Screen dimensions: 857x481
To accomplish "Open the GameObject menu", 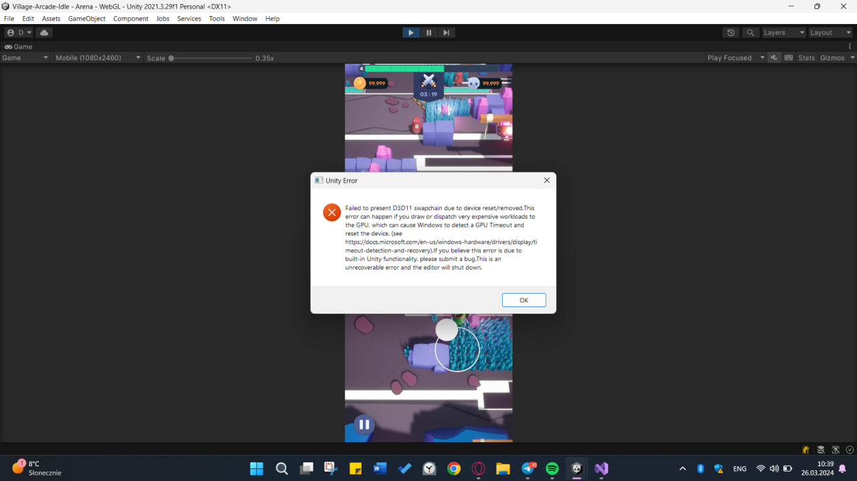I will pos(86,19).
